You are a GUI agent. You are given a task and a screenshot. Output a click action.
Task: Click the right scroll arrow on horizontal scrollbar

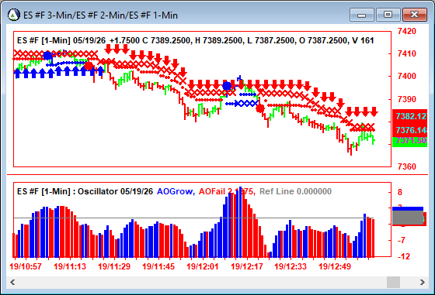point(423,283)
